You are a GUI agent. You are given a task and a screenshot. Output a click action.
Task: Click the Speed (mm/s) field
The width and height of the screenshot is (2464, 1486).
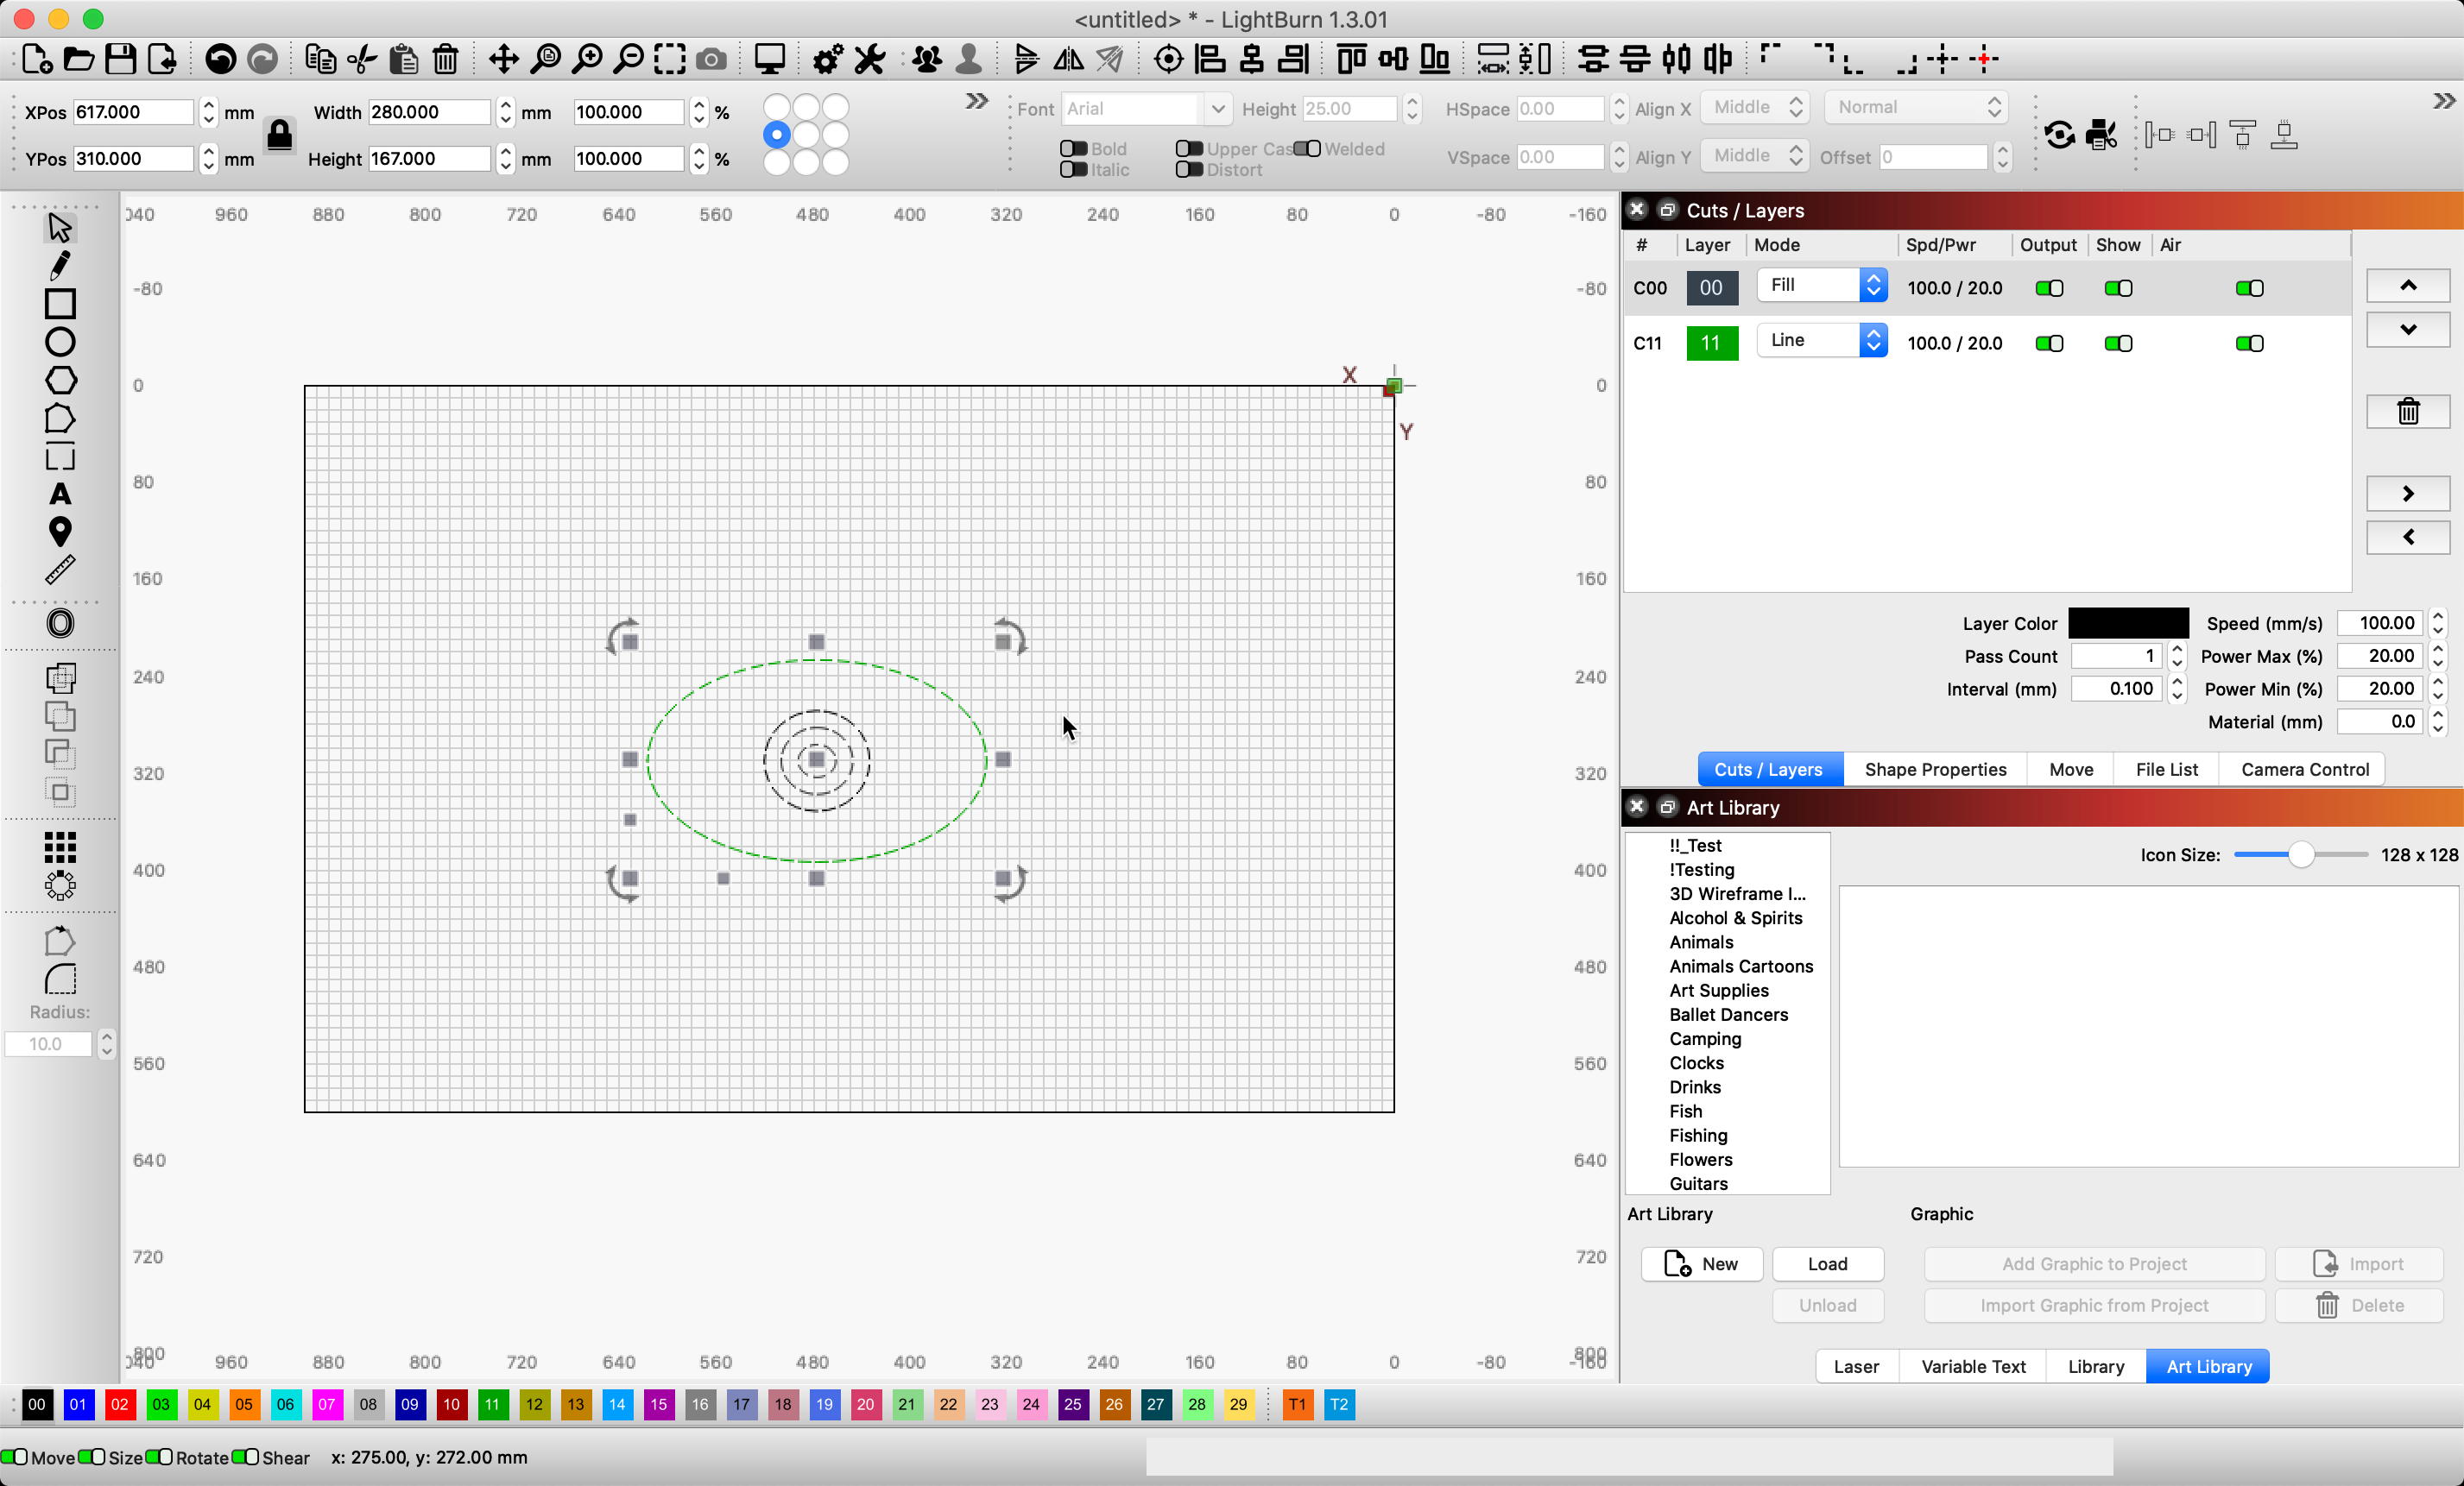pyautogui.click(x=2380, y=624)
